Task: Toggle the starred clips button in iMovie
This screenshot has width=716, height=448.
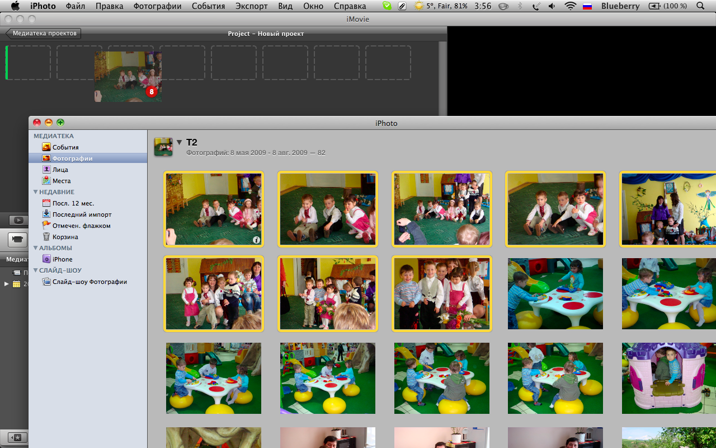Action: tap(17, 437)
